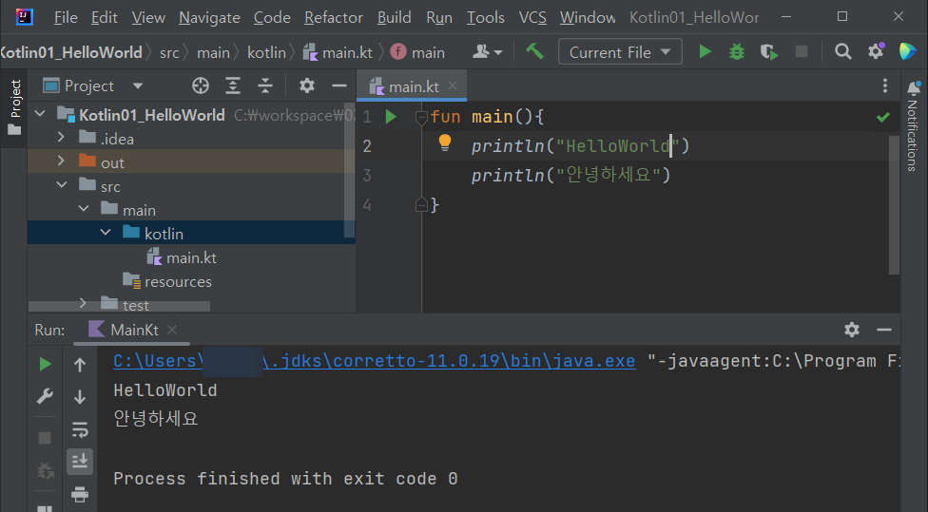928x512 pixels.
Task: Open the File menu
Action: (x=65, y=17)
